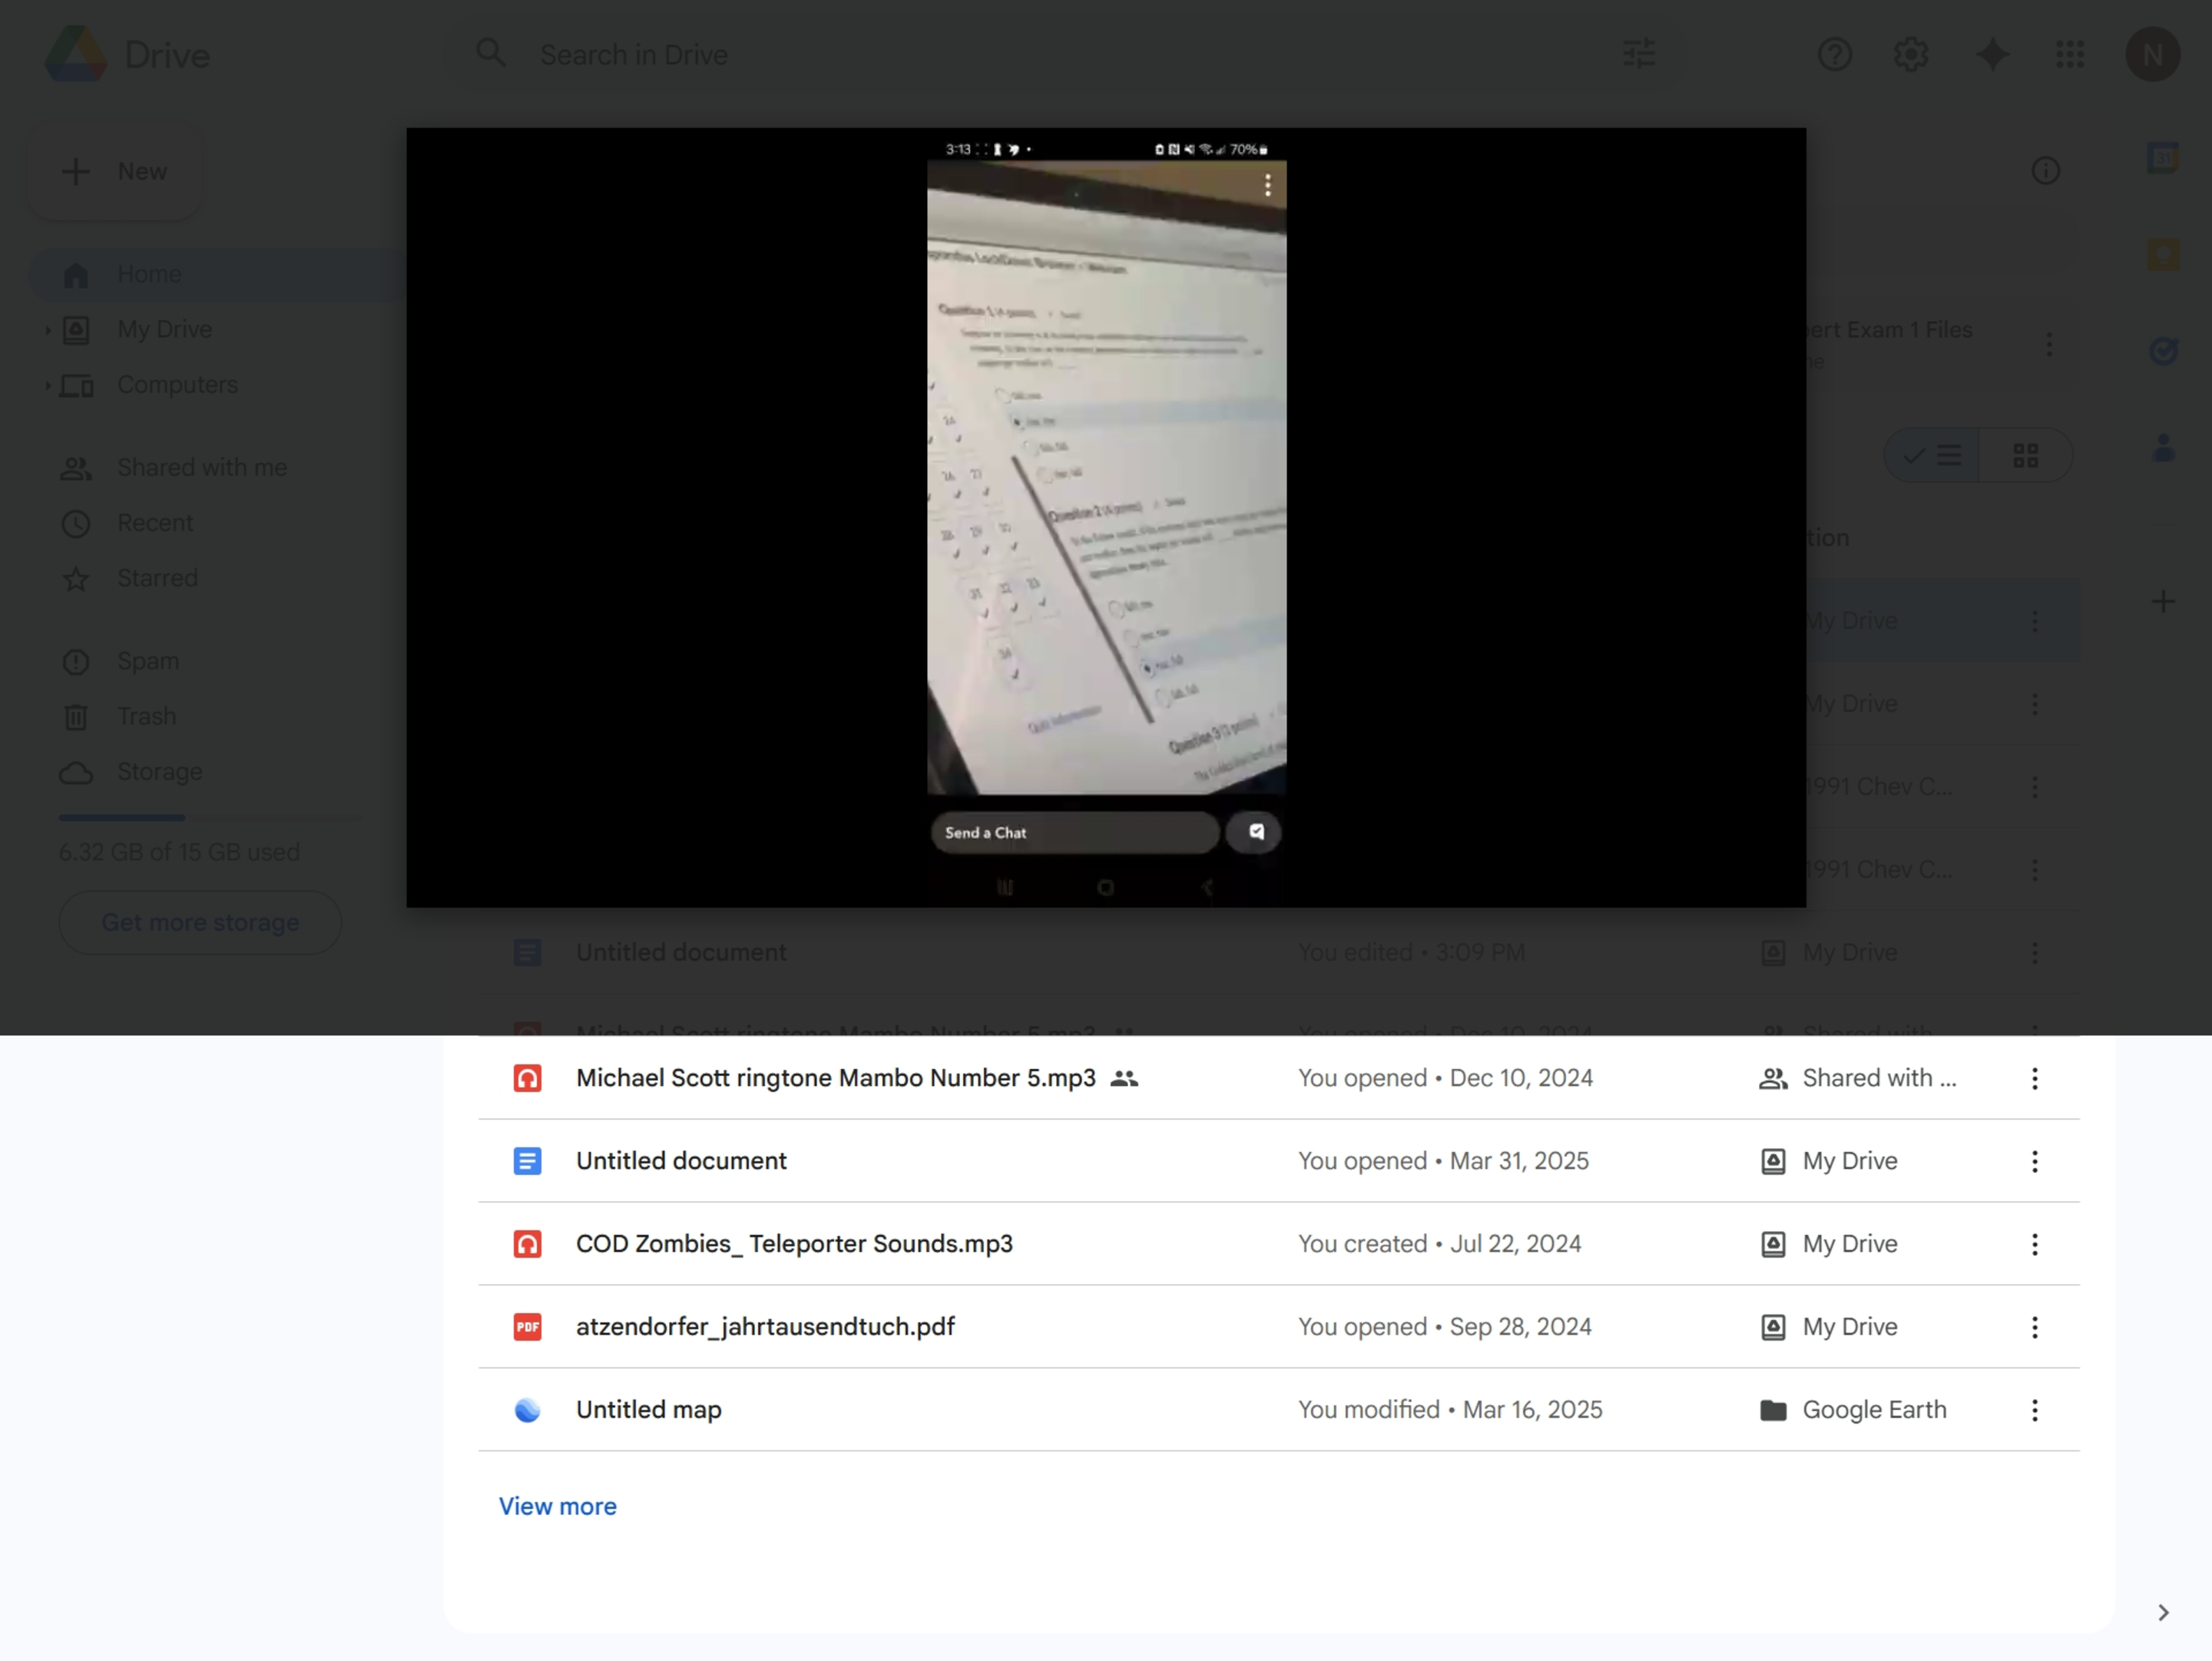2212x1661 pixels.
Task: Open Shared with location of ringtone file
Action: tap(1858, 1078)
